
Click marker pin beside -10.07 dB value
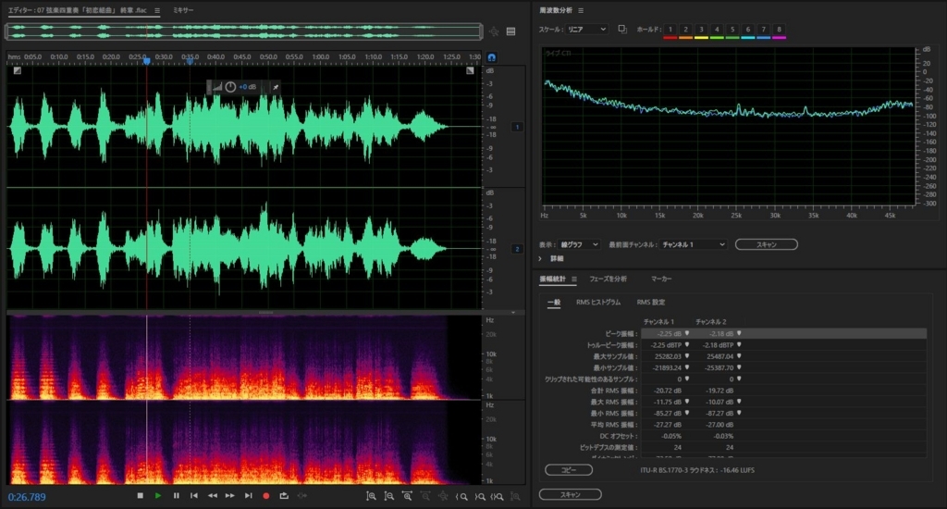click(x=739, y=402)
